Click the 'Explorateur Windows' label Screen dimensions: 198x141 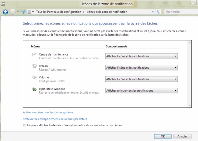(x=52, y=89)
